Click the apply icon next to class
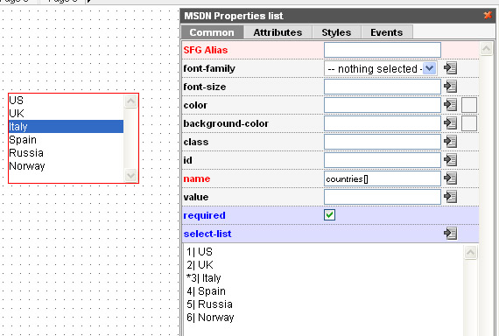 [451, 142]
